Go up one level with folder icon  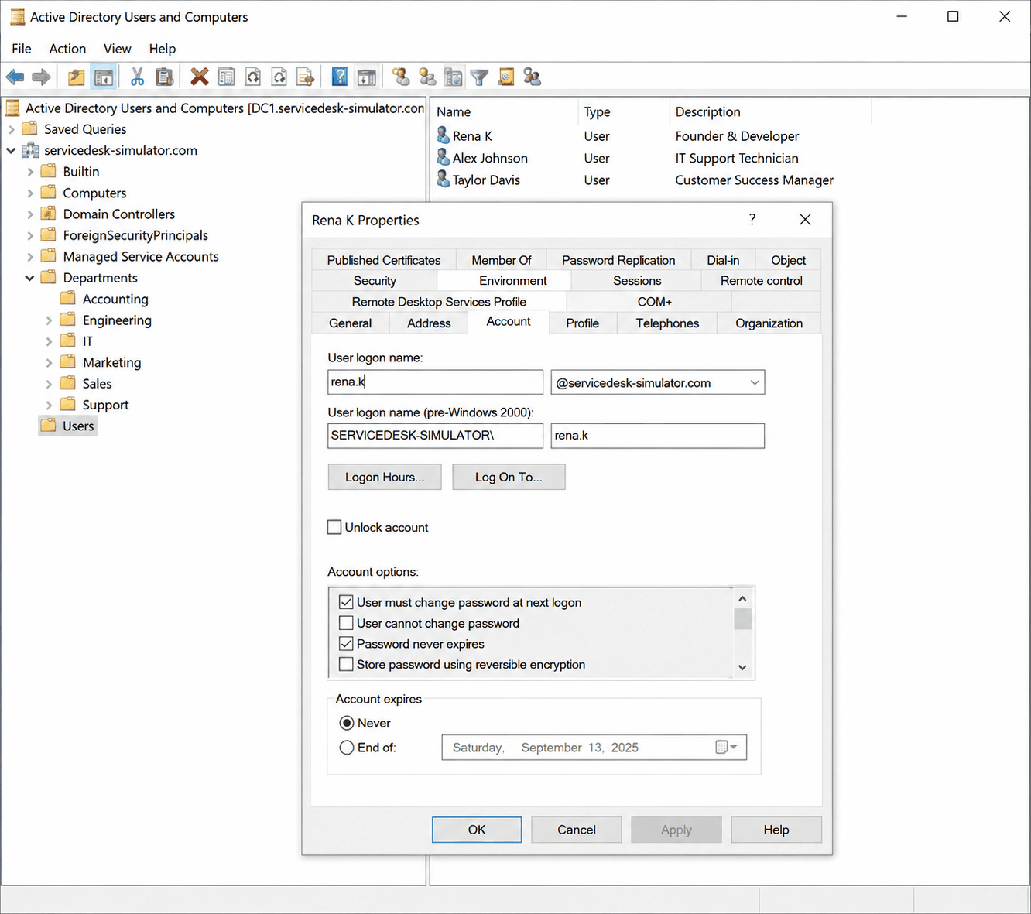(x=76, y=77)
